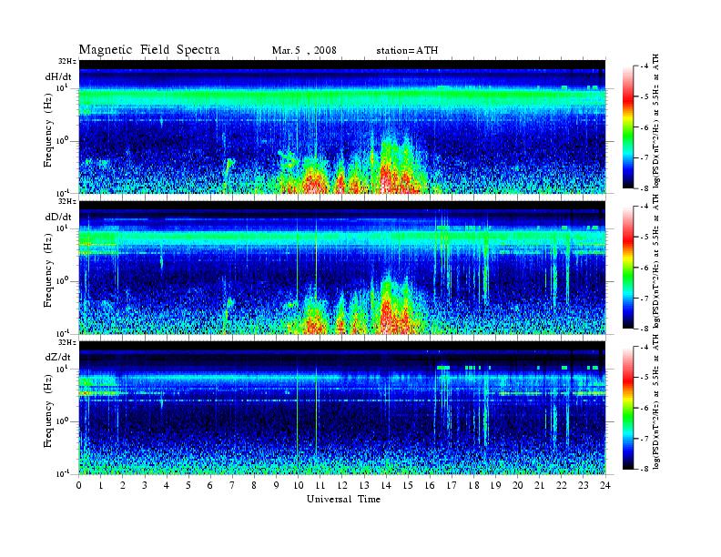721x557 pixels.
Task: Click the color bar beside the dD/dt panel
Action: [x=627, y=268]
